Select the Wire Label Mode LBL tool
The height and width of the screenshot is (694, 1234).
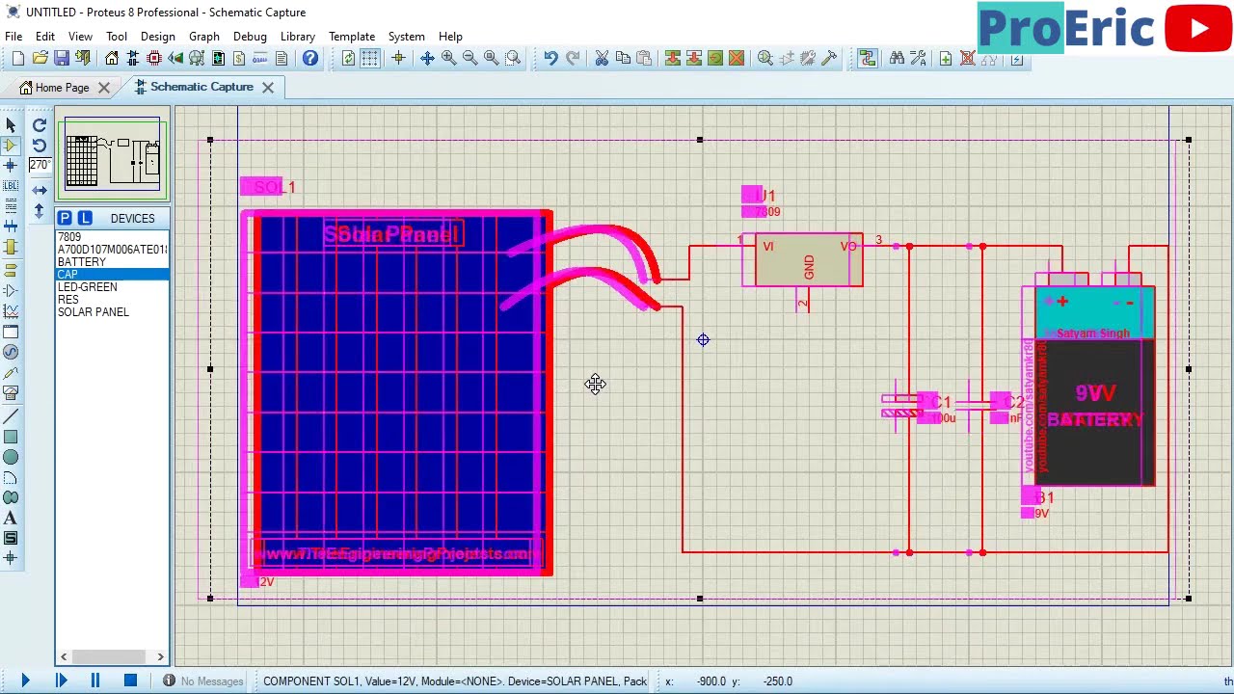click(x=11, y=186)
